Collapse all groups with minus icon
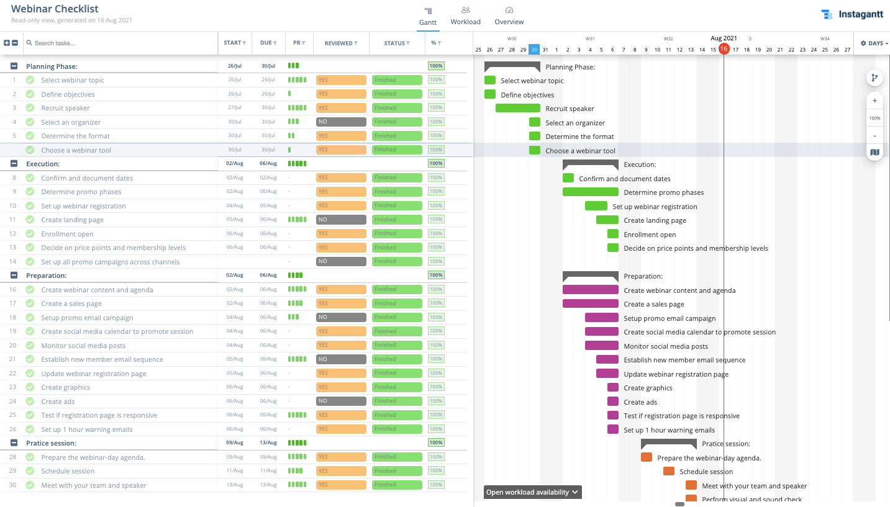Image resolution: width=890 pixels, height=507 pixels. pos(14,43)
